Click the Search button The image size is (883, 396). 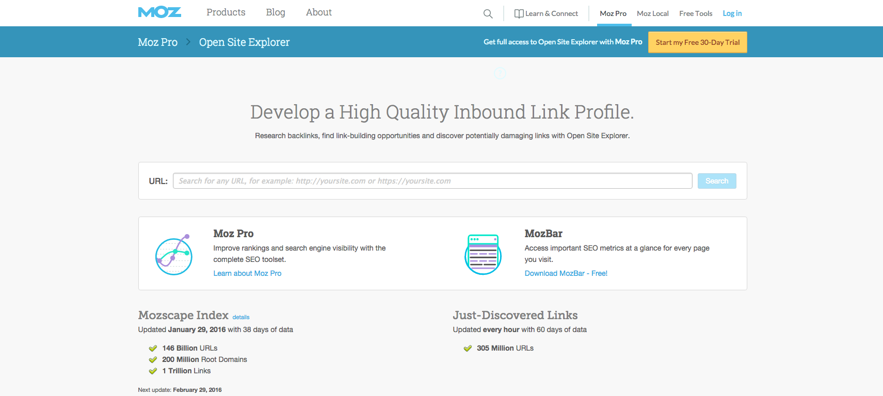pos(717,181)
